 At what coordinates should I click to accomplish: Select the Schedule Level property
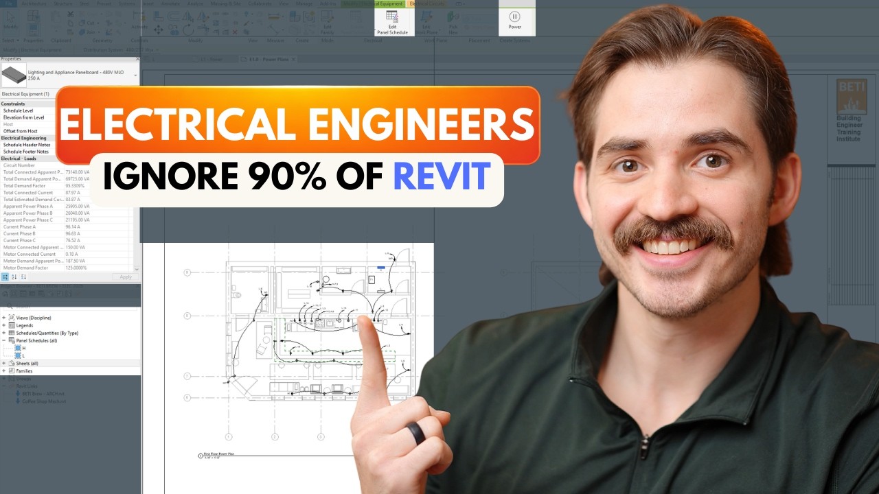(x=18, y=110)
